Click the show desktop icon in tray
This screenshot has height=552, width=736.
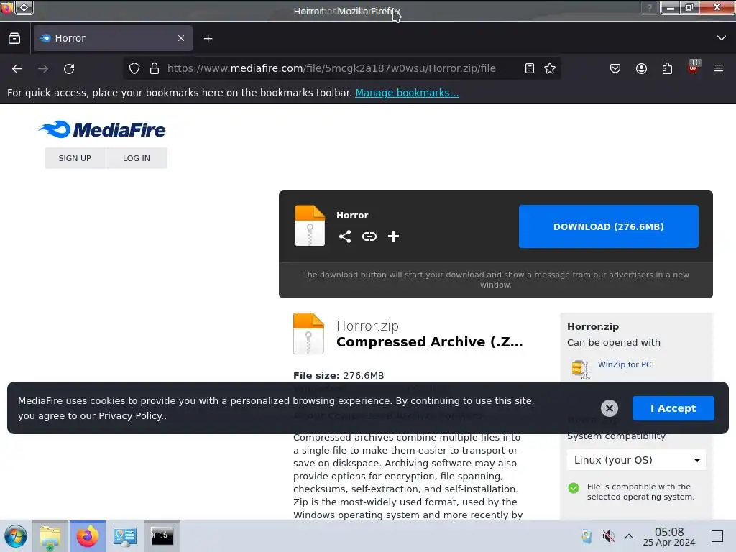click(x=717, y=536)
